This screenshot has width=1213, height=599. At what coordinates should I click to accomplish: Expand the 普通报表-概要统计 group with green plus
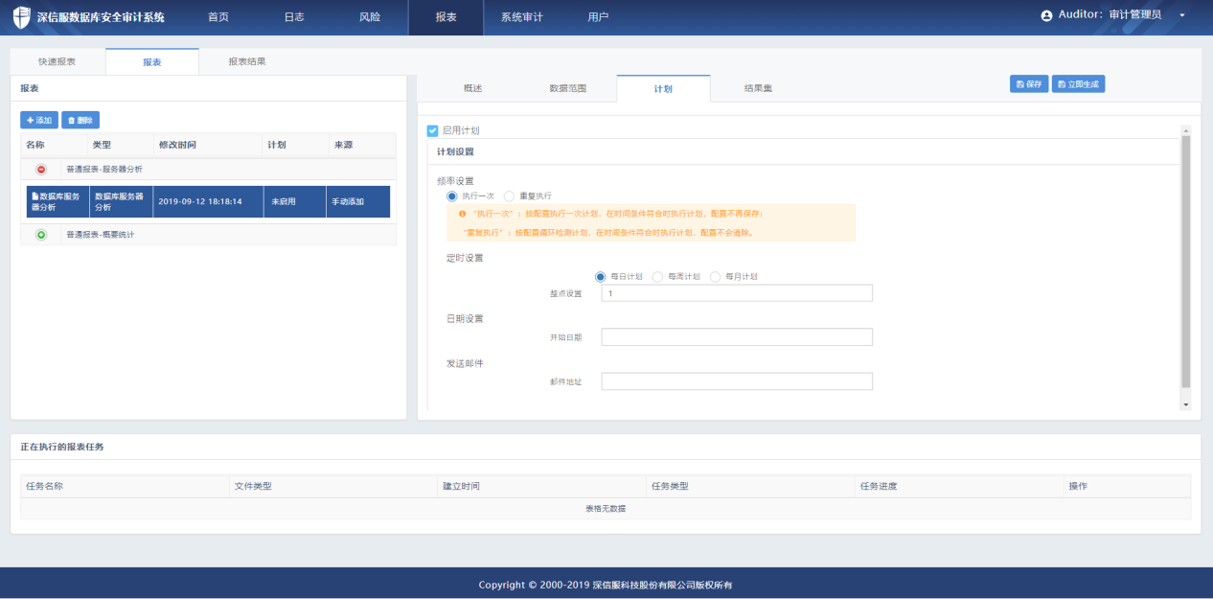click(41, 235)
